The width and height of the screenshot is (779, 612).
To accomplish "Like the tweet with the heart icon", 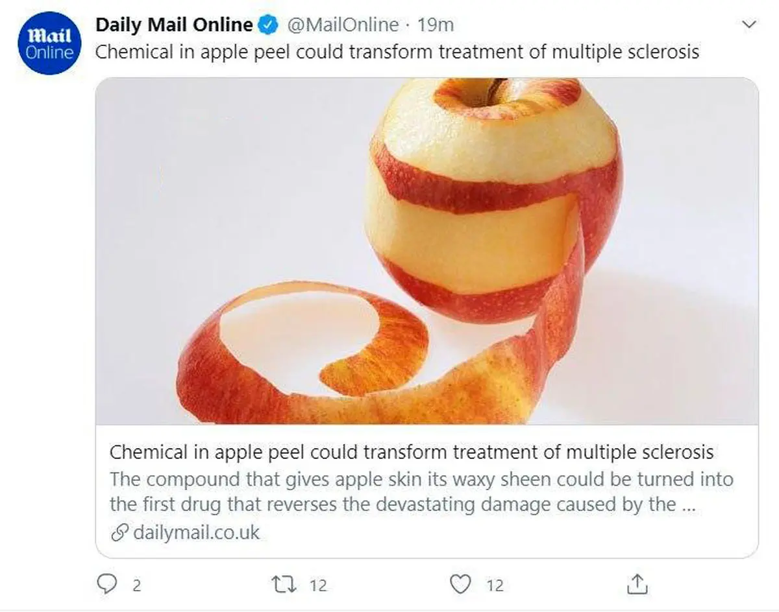I will coord(461,585).
